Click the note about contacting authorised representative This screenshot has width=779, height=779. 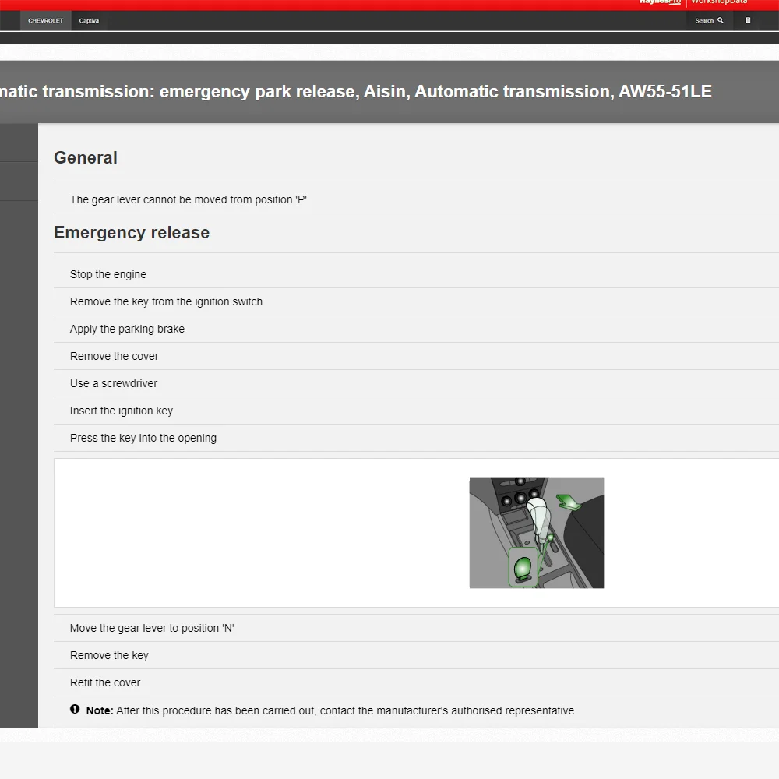pyautogui.click(x=330, y=710)
